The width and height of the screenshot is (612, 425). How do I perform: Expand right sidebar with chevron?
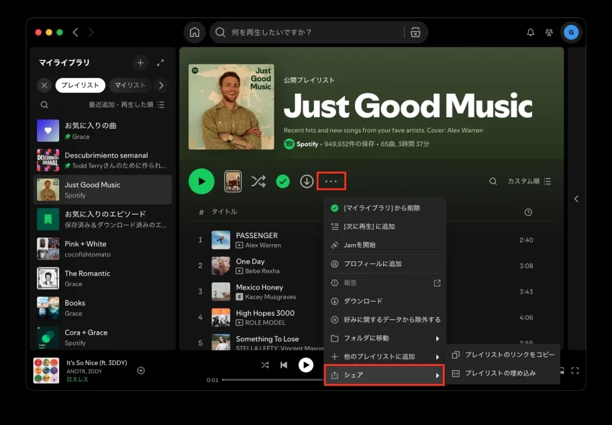pos(577,199)
